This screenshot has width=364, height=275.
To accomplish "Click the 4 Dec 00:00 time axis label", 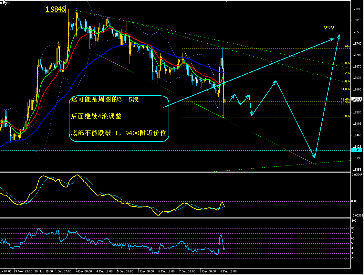I will pos(84,271).
